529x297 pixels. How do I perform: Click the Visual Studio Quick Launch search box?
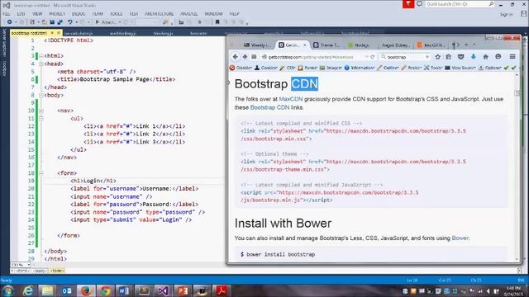pos(460,4)
